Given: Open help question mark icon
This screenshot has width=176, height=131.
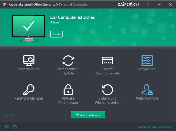Looking at the screenshot, I should pyautogui.click(x=148, y=4).
